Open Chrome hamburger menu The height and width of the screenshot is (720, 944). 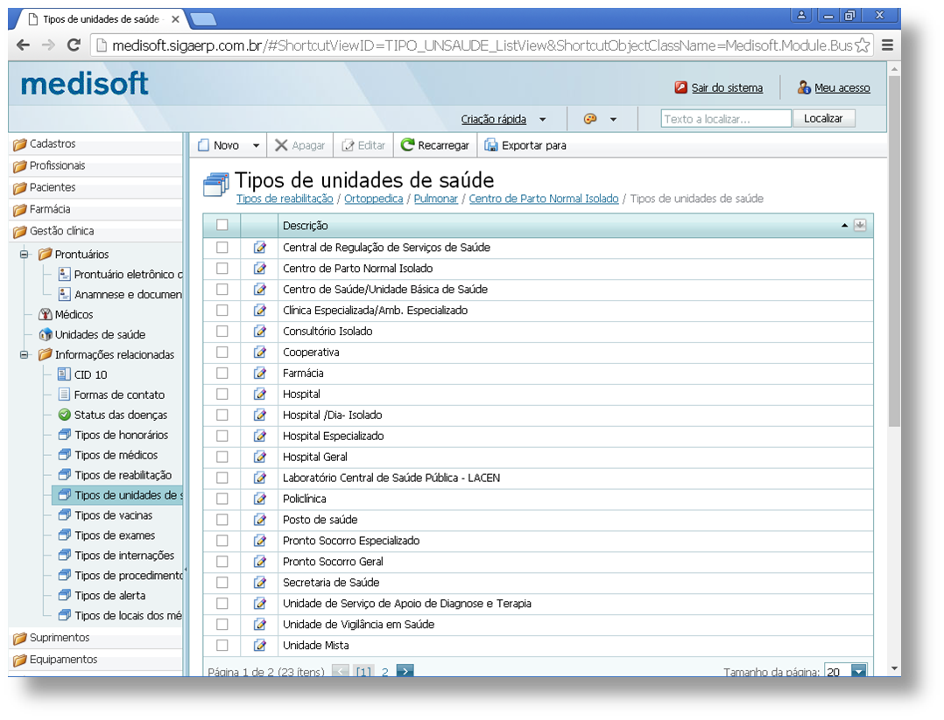click(x=887, y=45)
